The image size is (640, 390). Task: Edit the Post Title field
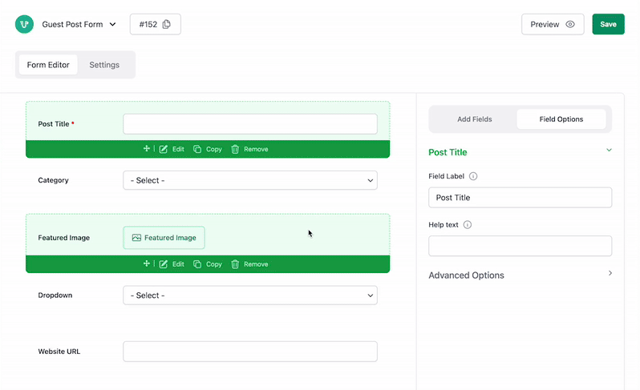click(172, 149)
